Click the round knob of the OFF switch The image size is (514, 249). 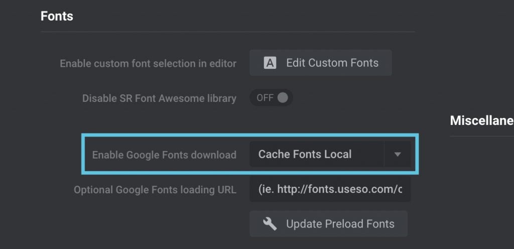pyautogui.click(x=283, y=97)
